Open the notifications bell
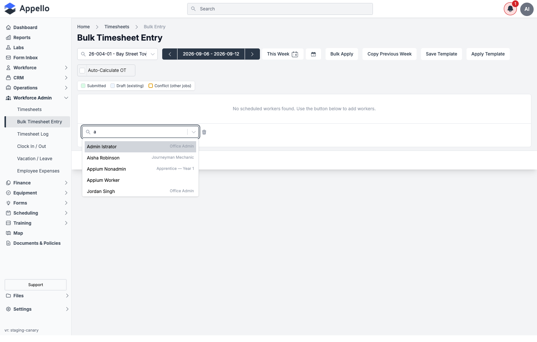This screenshot has width=537, height=342. click(x=510, y=9)
